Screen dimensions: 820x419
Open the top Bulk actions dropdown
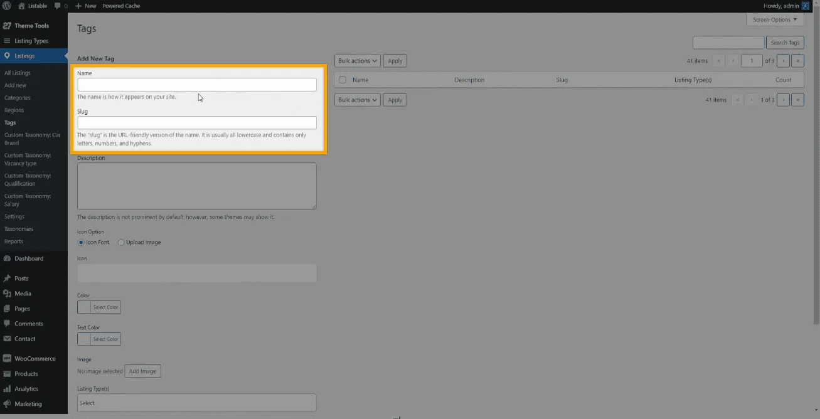[x=357, y=61]
